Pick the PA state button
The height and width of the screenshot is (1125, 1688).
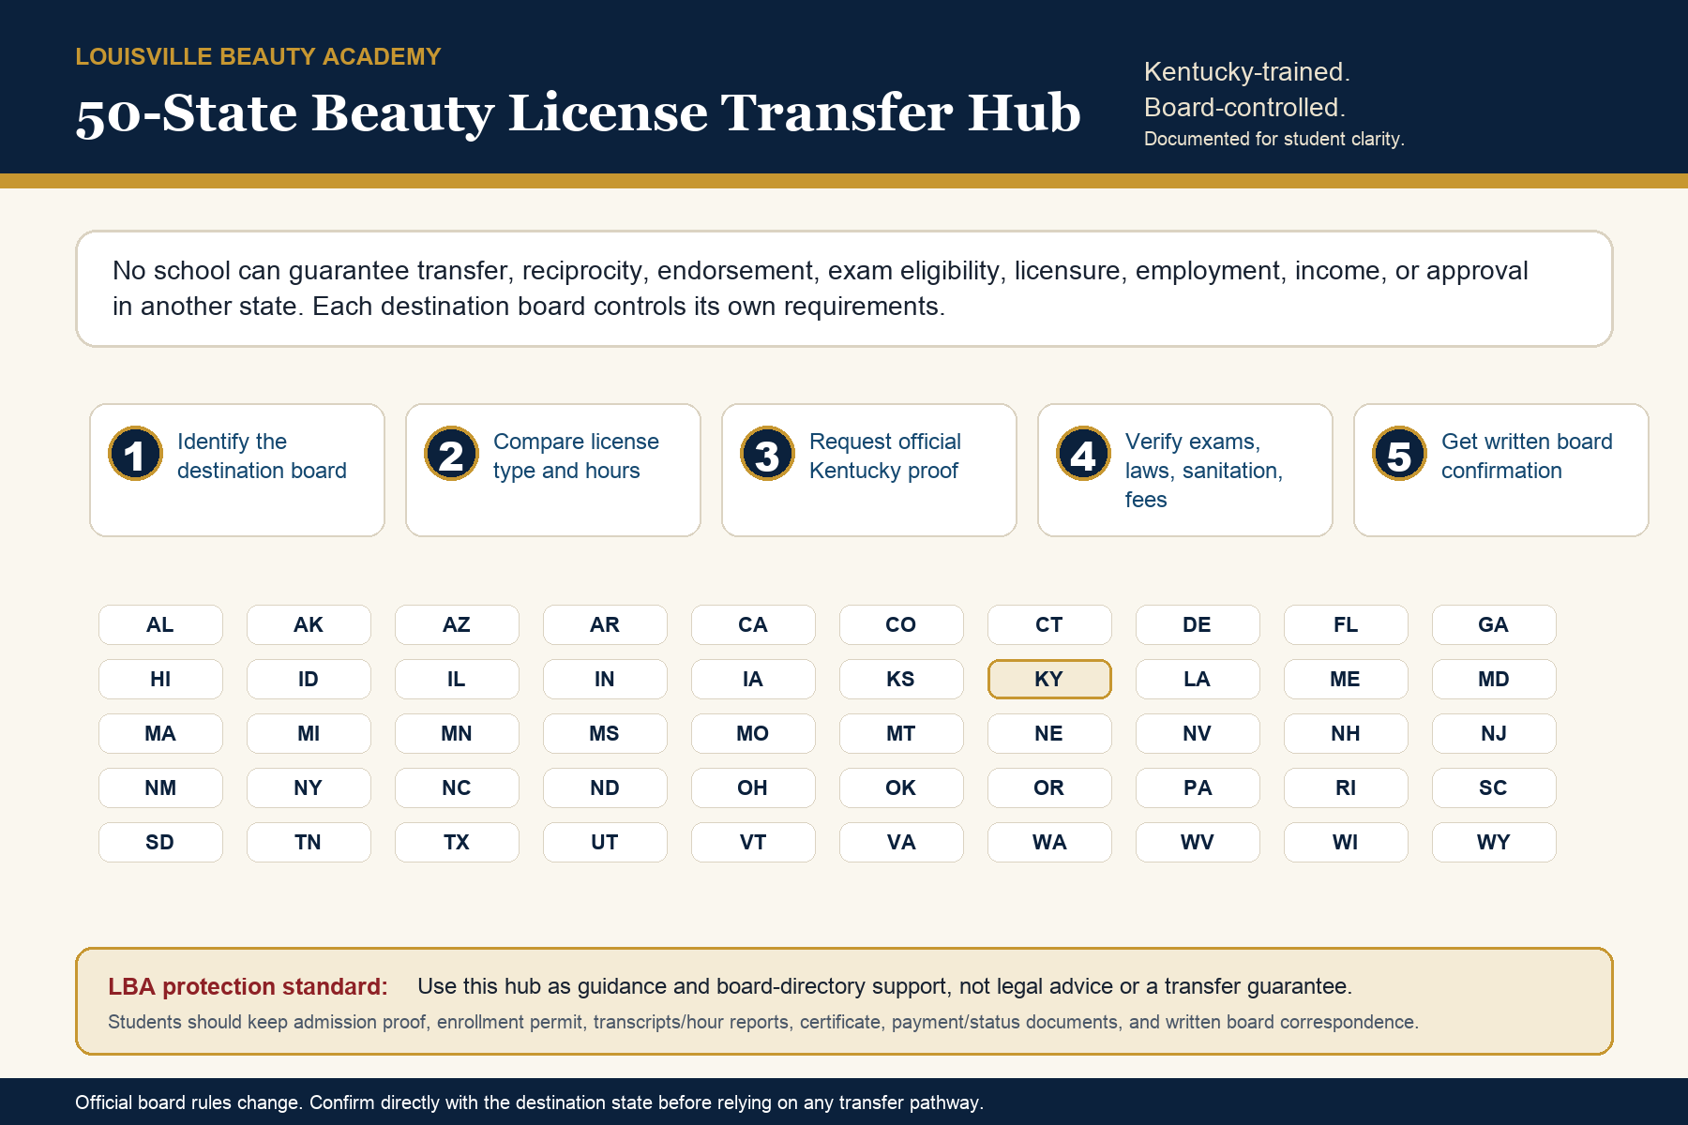[x=1198, y=787]
